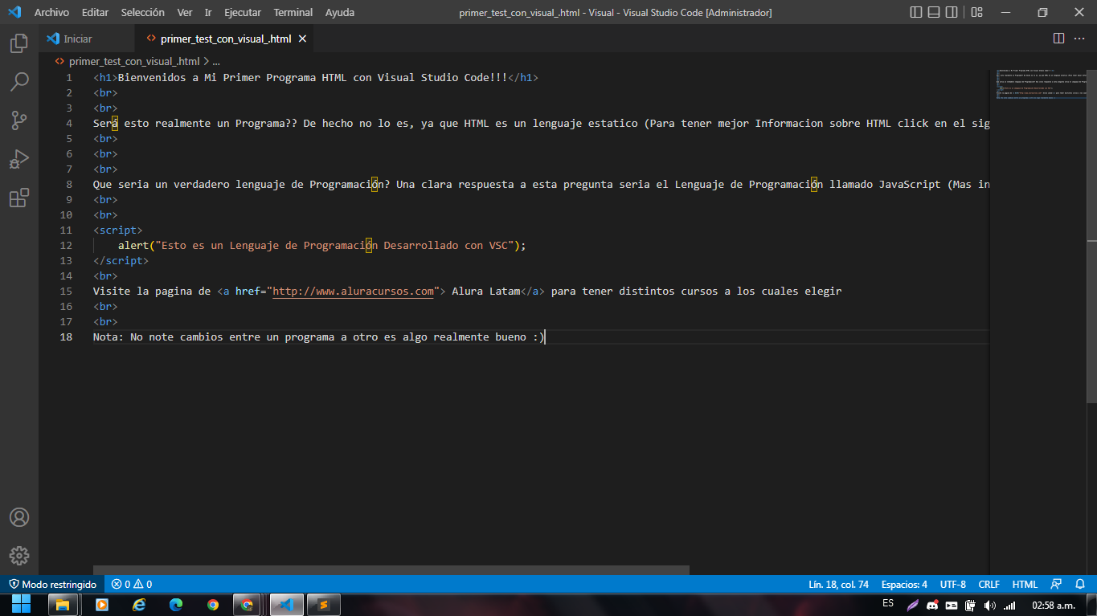
Task: Open the Manage gear icon
Action: tap(19, 556)
